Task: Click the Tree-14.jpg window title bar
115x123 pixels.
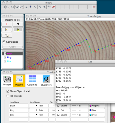Action: (70, 16)
